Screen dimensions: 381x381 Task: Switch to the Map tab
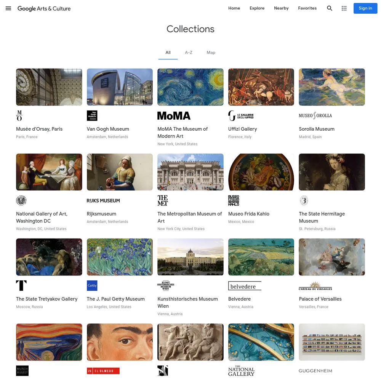[x=211, y=53]
